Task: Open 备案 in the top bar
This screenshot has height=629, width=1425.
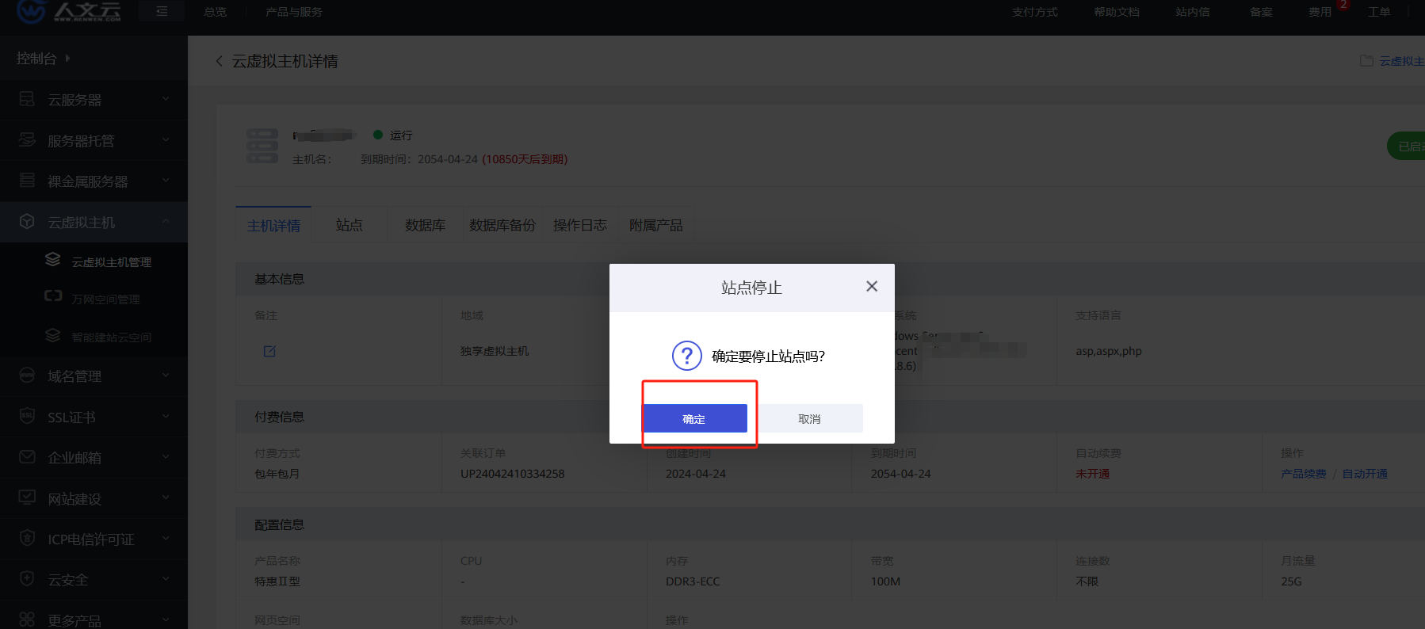Action: pyautogui.click(x=1261, y=12)
